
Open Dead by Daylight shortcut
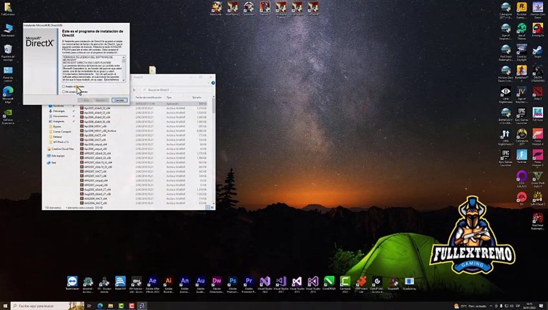[x=522, y=52]
